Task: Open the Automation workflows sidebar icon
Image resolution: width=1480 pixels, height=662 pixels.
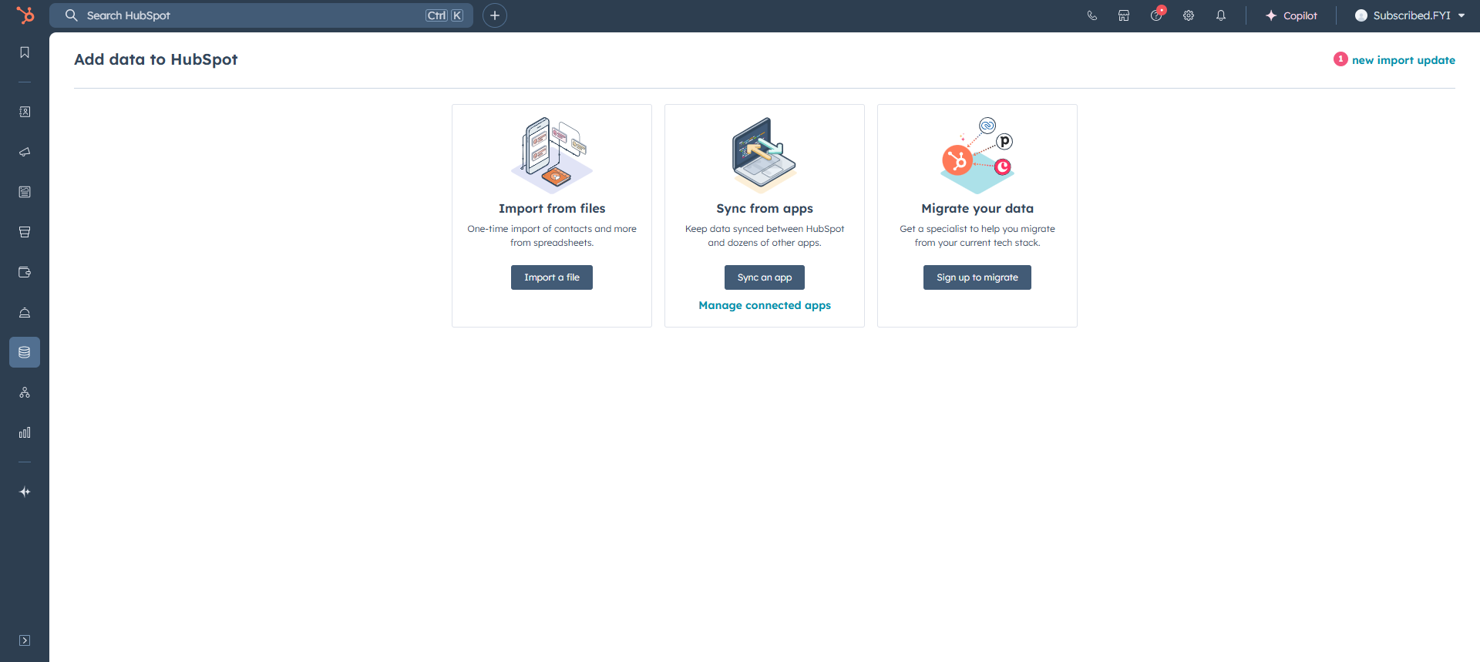Action: tap(25, 392)
